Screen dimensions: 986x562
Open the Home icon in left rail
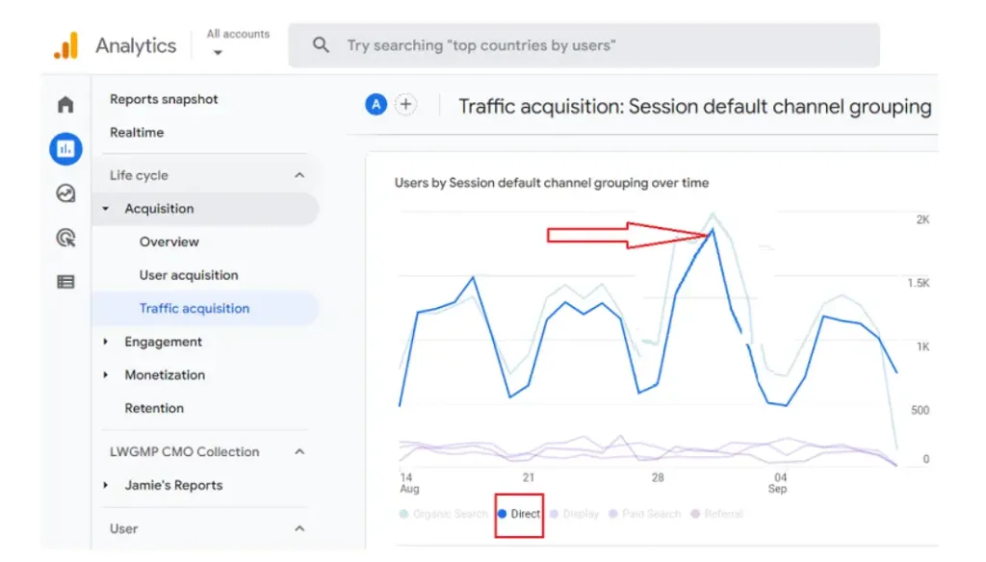pos(65,105)
